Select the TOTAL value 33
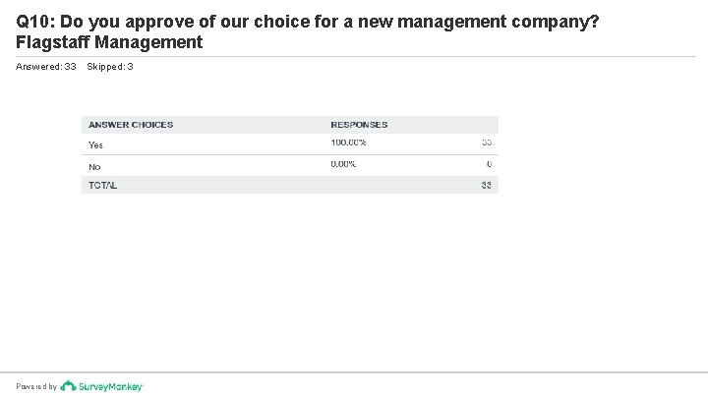Image resolution: width=708 pixels, height=398 pixels. coord(487,186)
